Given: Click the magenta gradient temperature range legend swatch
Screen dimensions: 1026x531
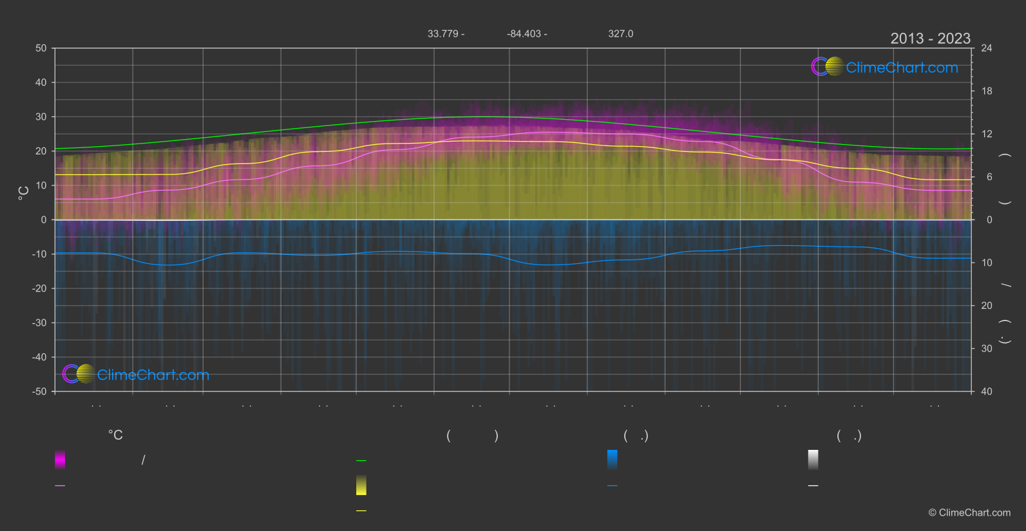Looking at the screenshot, I should pyautogui.click(x=60, y=460).
